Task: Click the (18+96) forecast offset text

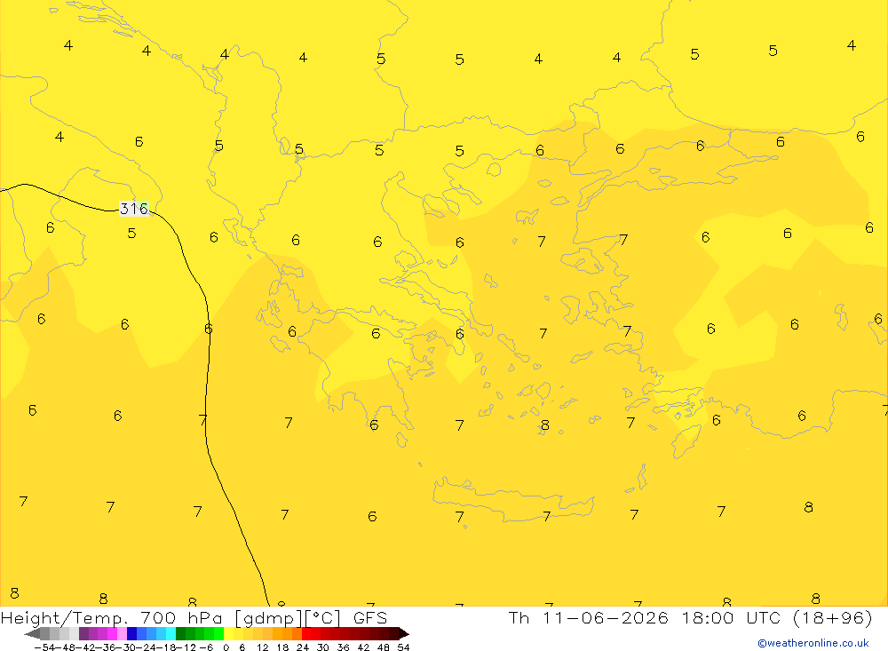Action: 833,617
